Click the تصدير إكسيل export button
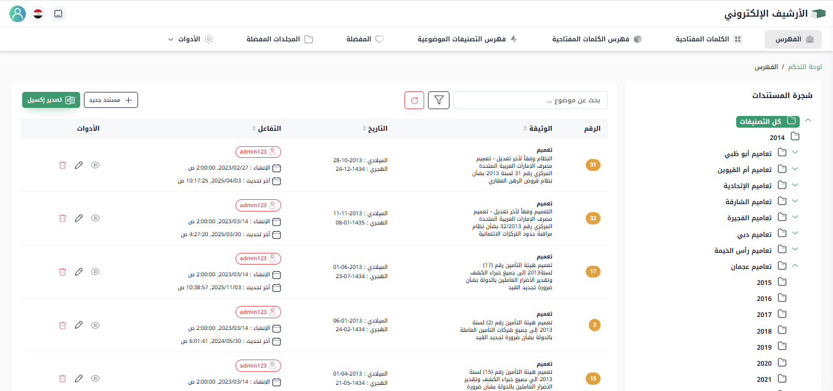The image size is (833, 391). pyautogui.click(x=51, y=100)
